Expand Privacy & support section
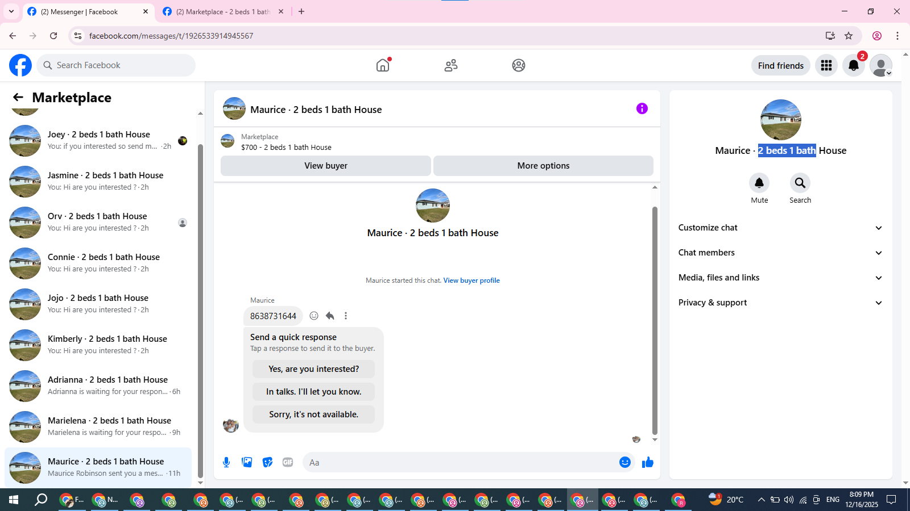910x511 pixels. [x=780, y=303]
